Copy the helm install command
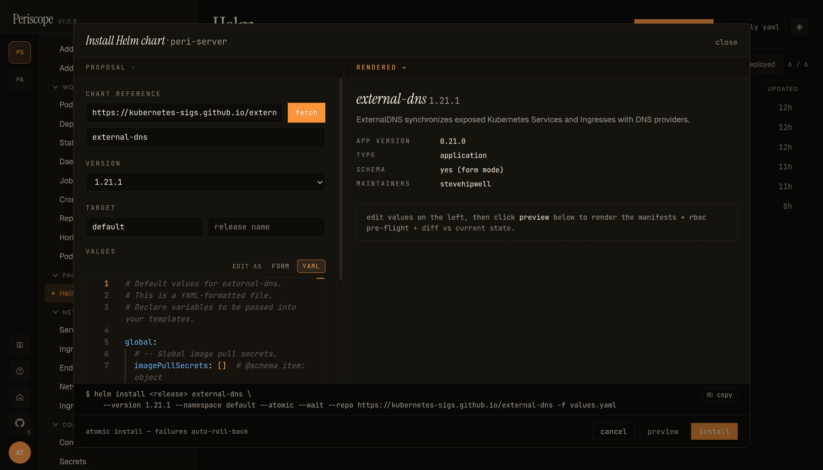 tap(720, 395)
